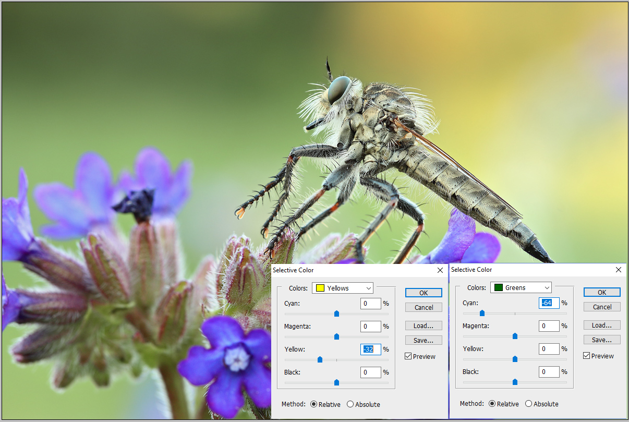Viewport: 629px width, 422px height.
Task: Select Relative method in the Greens dialog
Action: tap(492, 404)
